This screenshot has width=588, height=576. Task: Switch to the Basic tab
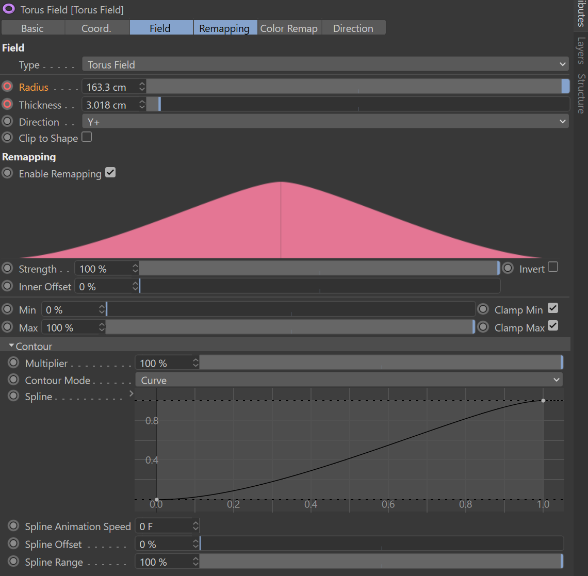pos(33,28)
